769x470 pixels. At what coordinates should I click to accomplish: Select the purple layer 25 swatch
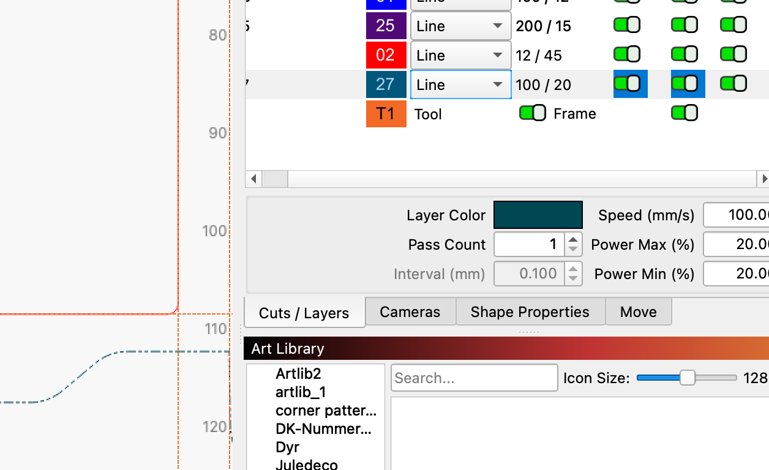[386, 26]
